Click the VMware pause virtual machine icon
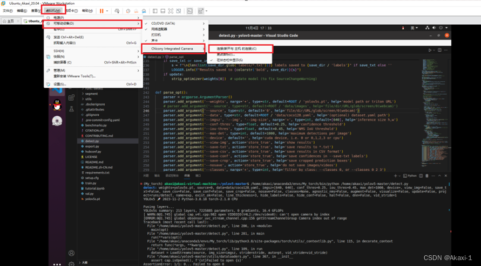Screen dimensions: 481x266 coord(101,11)
